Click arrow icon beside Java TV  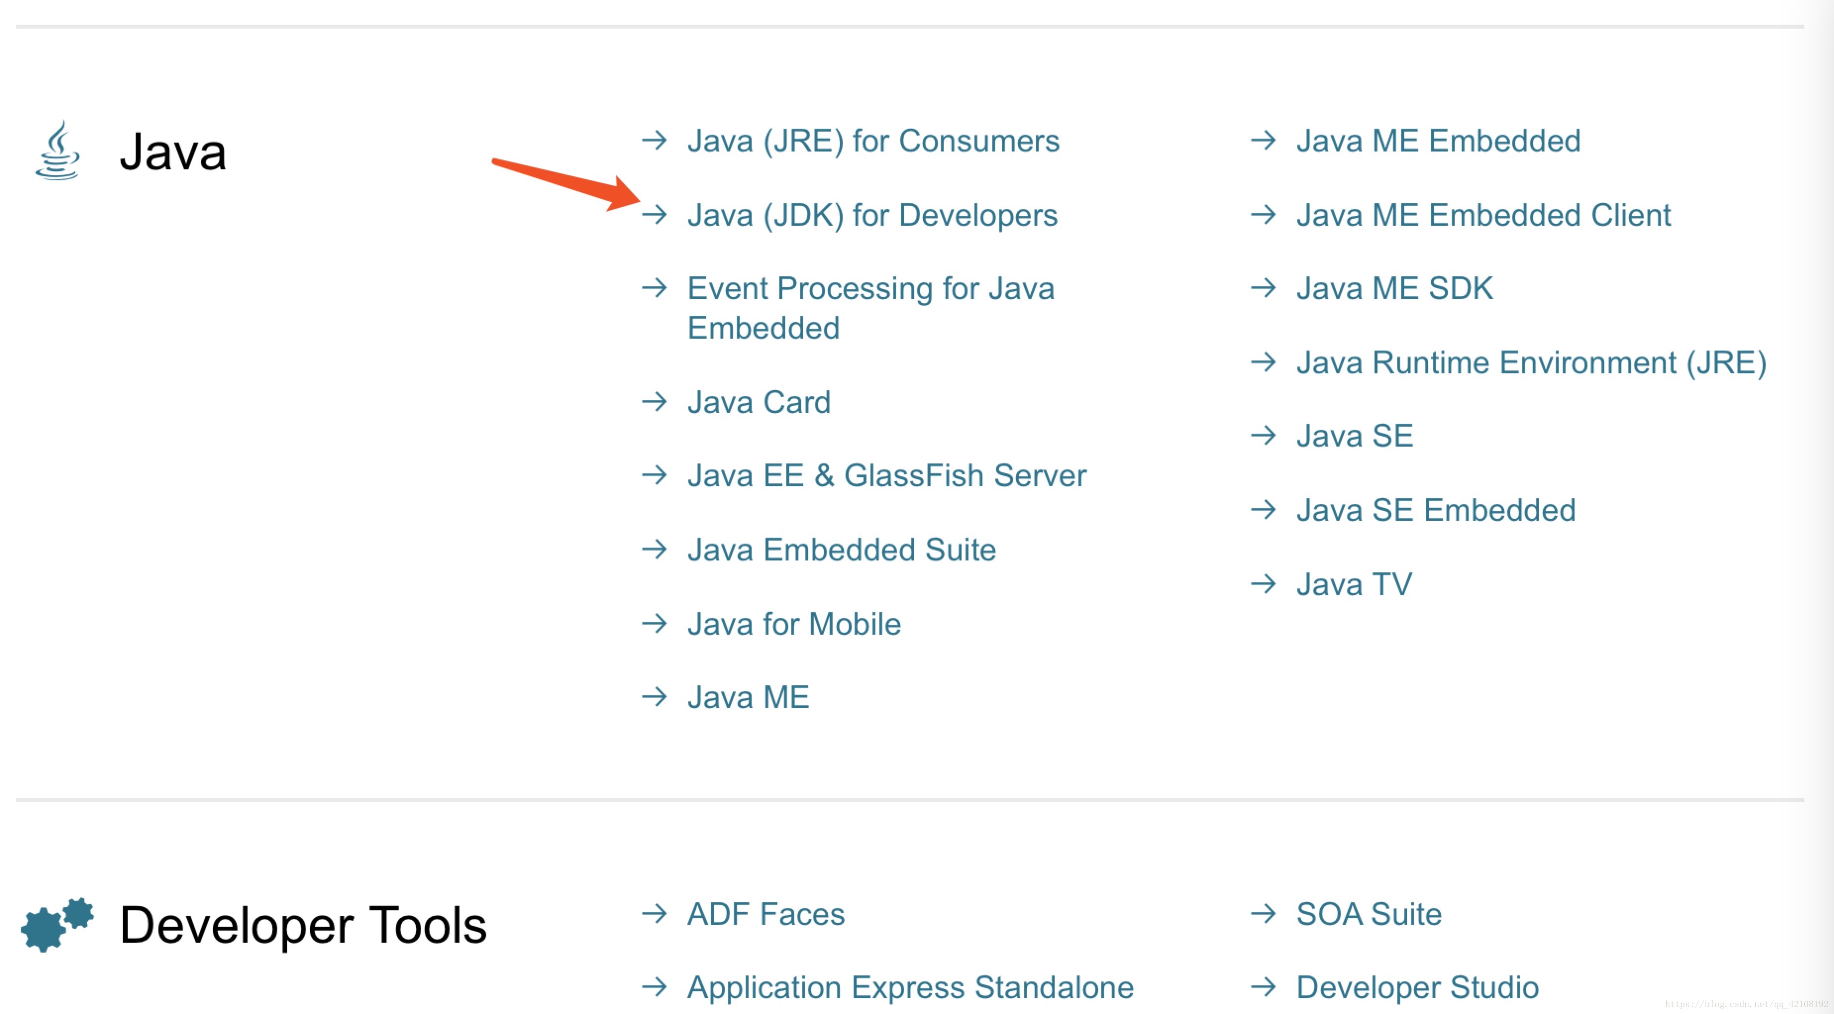pos(1263,584)
